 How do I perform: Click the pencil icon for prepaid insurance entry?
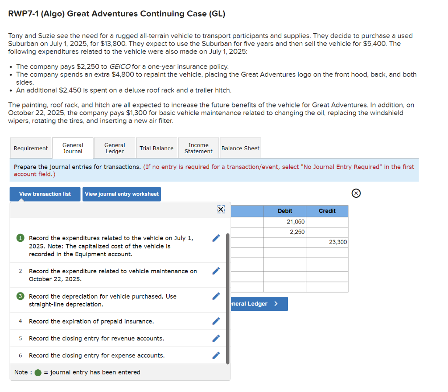216,321
